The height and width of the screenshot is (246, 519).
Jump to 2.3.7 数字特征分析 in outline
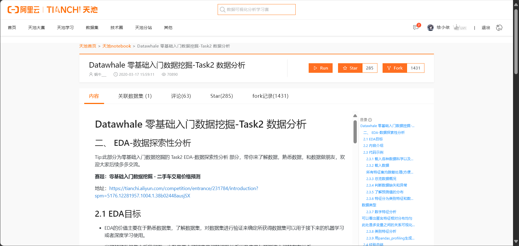(x=381, y=212)
